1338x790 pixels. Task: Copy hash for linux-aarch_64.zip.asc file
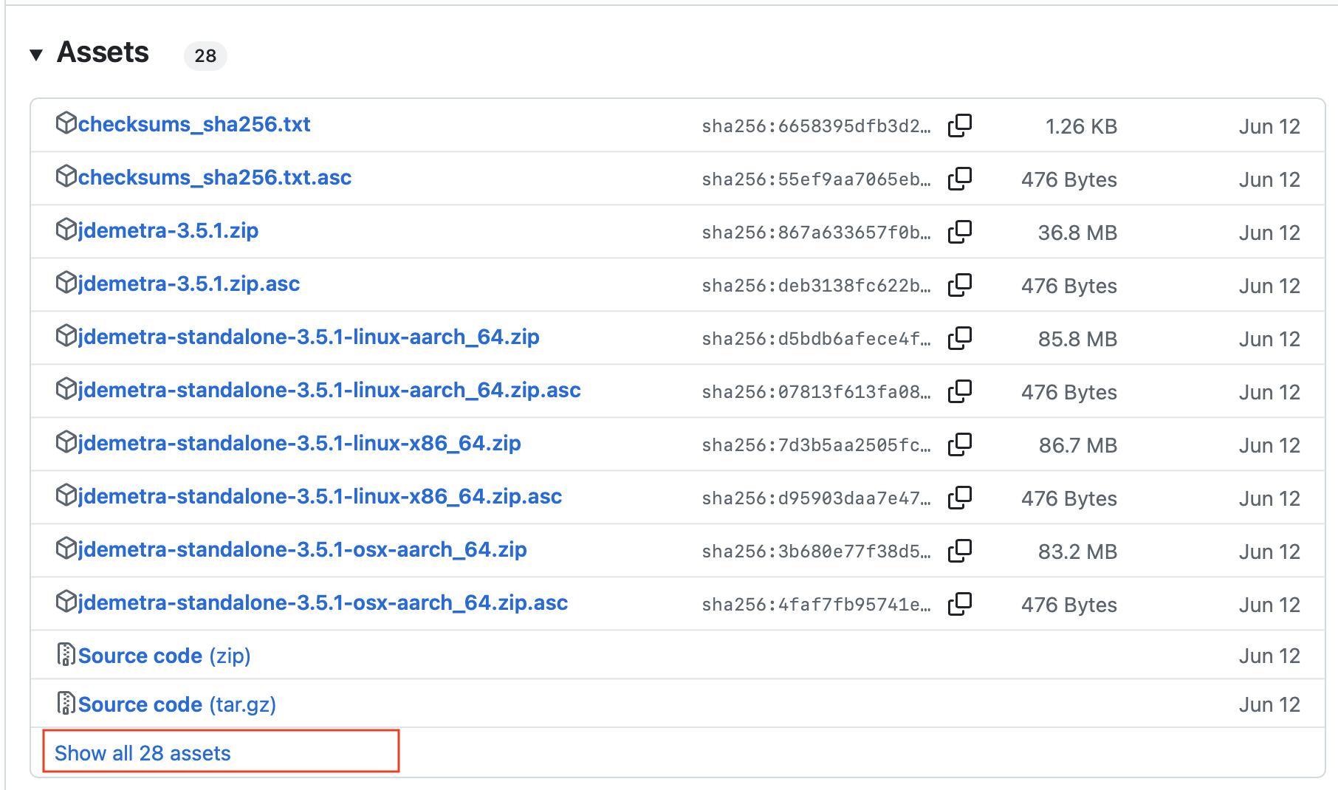coord(959,391)
